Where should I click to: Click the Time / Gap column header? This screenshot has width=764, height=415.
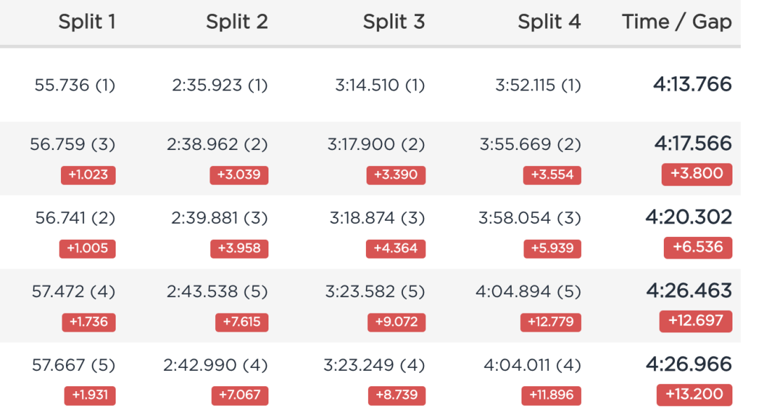pyautogui.click(x=677, y=22)
